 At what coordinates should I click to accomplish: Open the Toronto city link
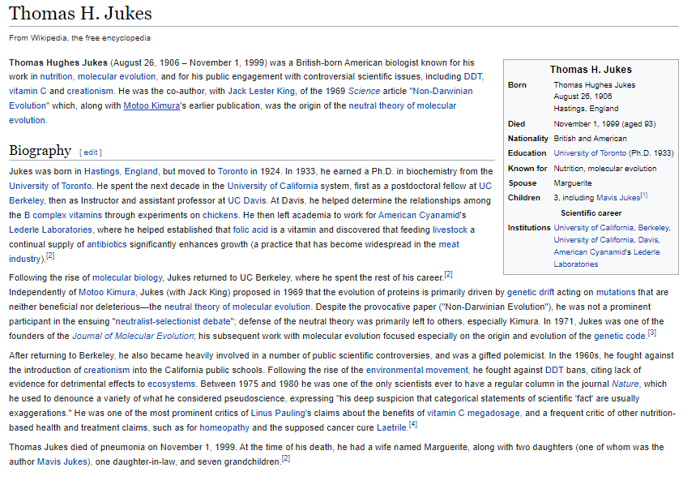coord(233,171)
